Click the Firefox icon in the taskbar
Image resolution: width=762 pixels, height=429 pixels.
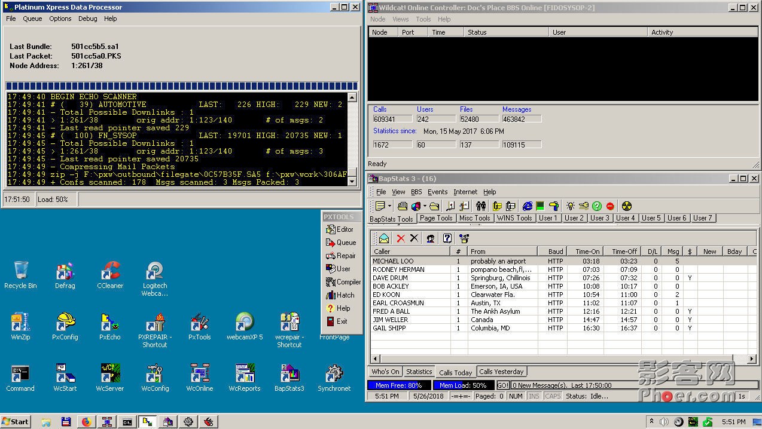coord(86,421)
